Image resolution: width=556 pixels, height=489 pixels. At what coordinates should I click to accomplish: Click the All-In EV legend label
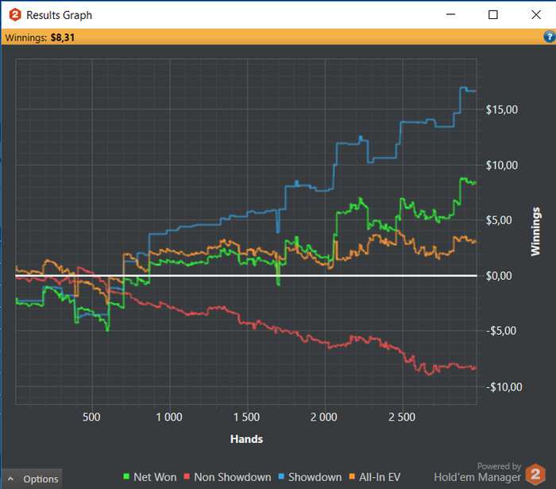click(380, 477)
